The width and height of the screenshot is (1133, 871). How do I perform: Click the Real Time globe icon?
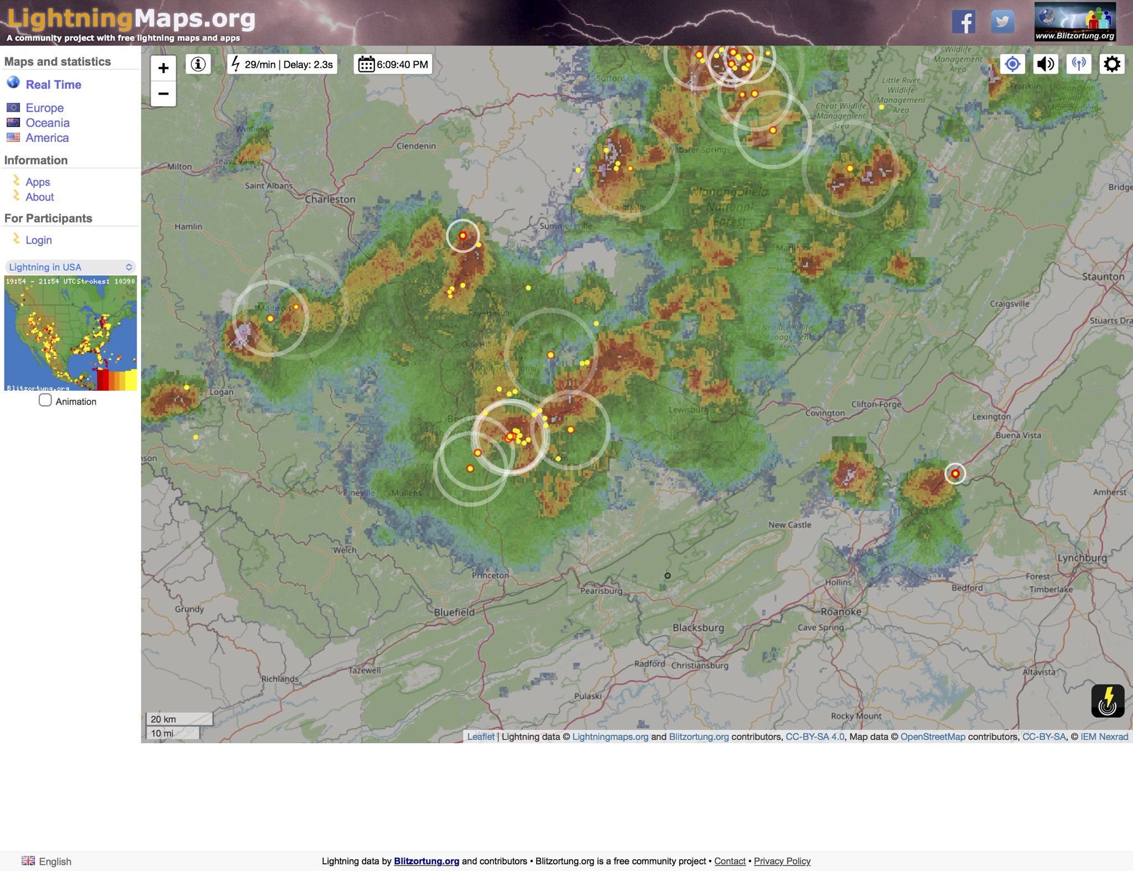(x=13, y=83)
